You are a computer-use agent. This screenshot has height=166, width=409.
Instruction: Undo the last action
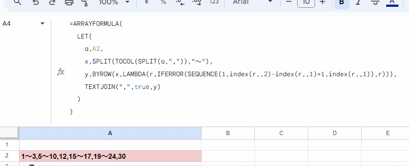36,3
